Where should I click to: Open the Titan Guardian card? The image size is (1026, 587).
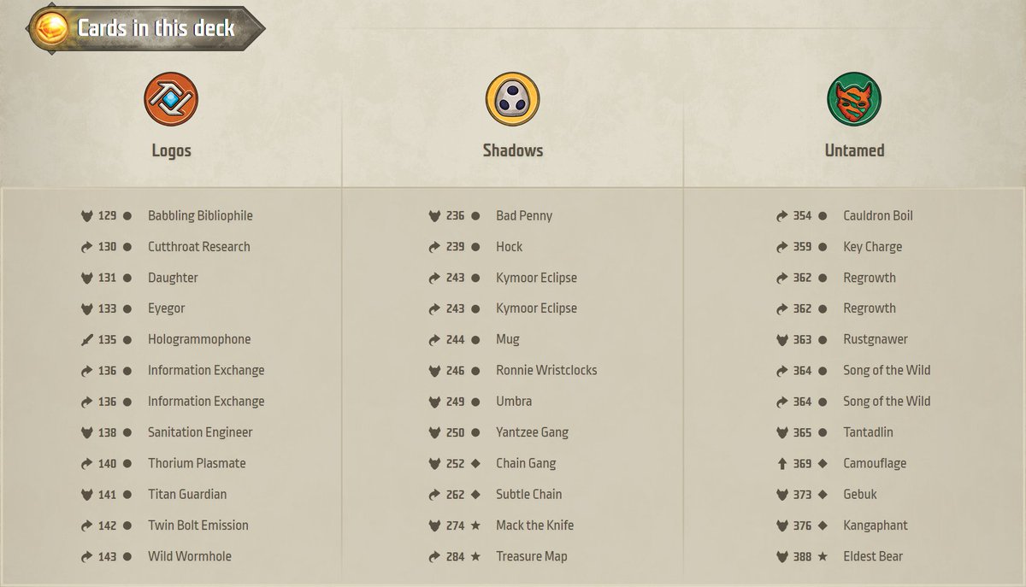(x=187, y=494)
